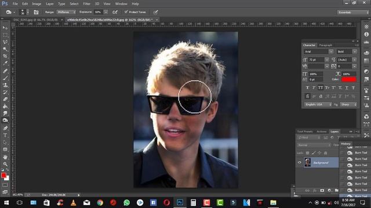
Task: Select the Eyedropper tool
Action: (5, 63)
